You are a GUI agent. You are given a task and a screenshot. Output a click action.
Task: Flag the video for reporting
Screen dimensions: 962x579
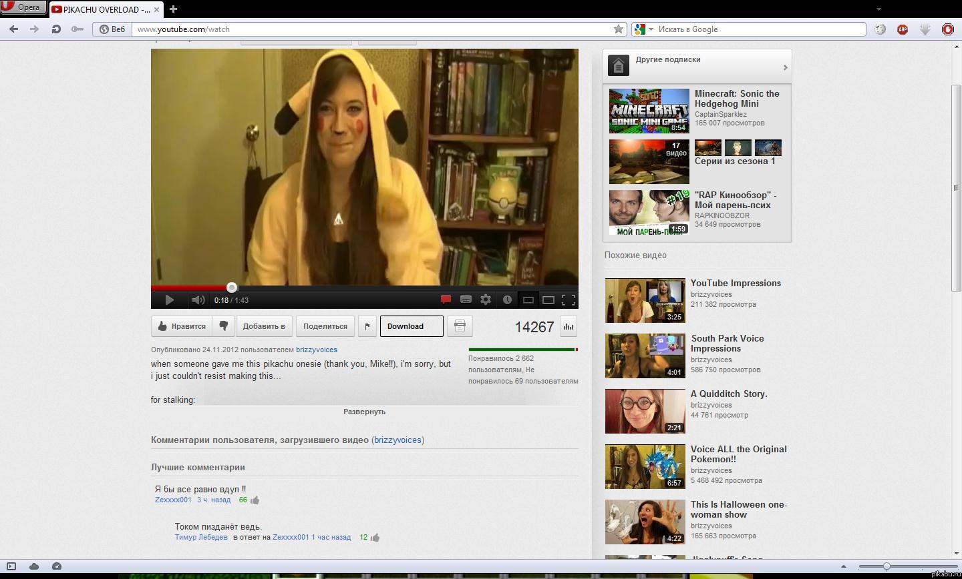(366, 326)
